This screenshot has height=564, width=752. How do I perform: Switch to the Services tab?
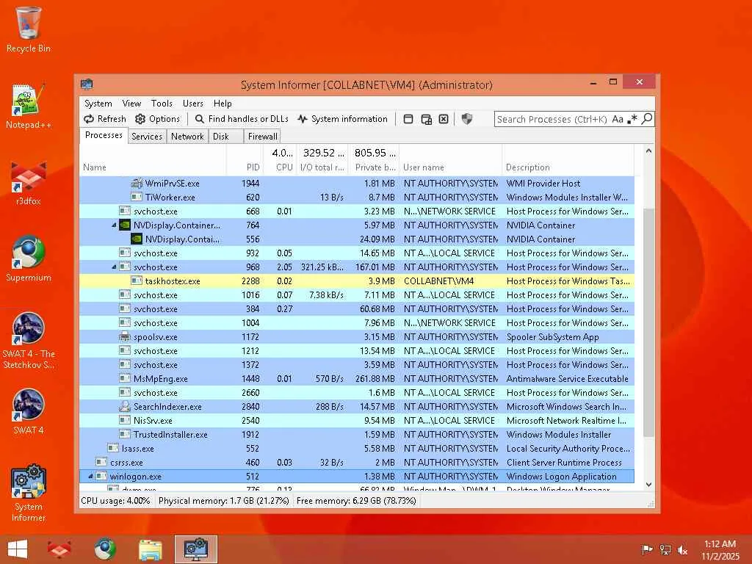[147, 136]
